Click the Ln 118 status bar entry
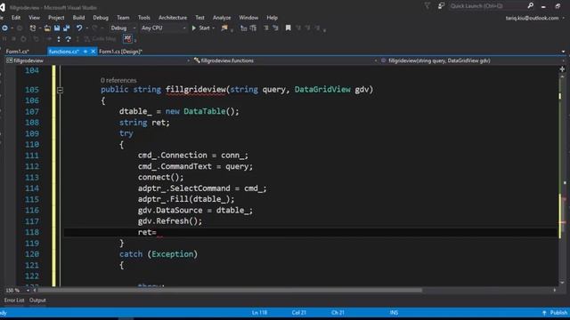Image resolution: width=570 pixels, height=320 pixels. pos(259,312)
